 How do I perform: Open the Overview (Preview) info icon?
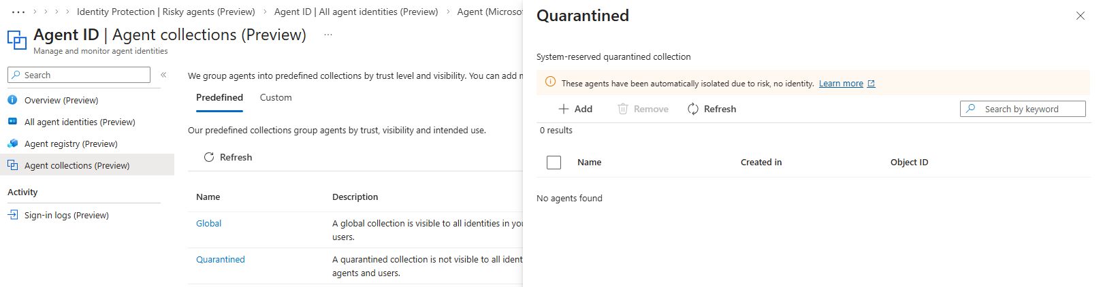[x=12, y=100]
